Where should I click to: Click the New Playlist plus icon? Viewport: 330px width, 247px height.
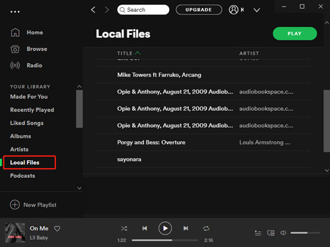(15, 205)
